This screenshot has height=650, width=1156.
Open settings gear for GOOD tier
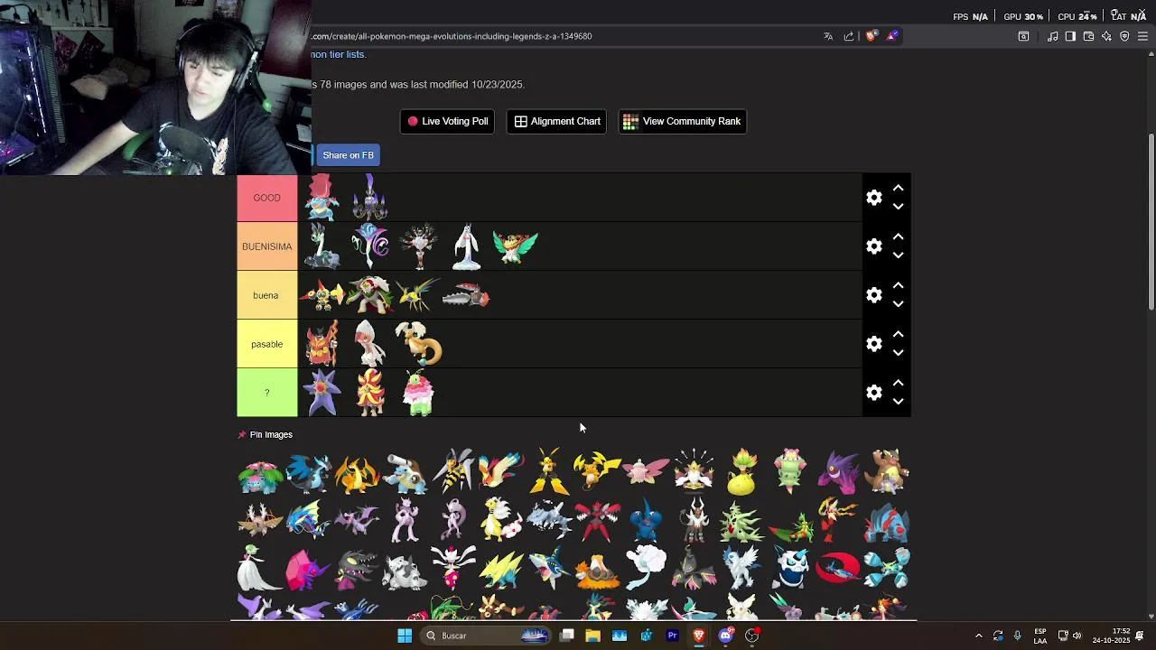[873, 198]
